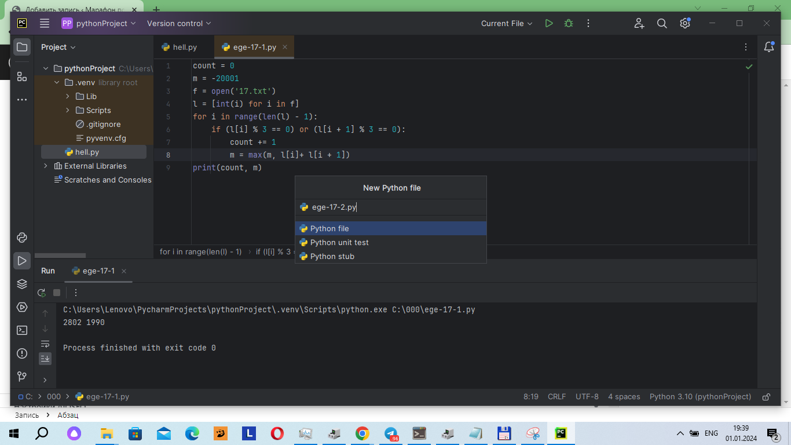
Task: Open Current File run configuration dropdown
Action: tap(506, 24)
